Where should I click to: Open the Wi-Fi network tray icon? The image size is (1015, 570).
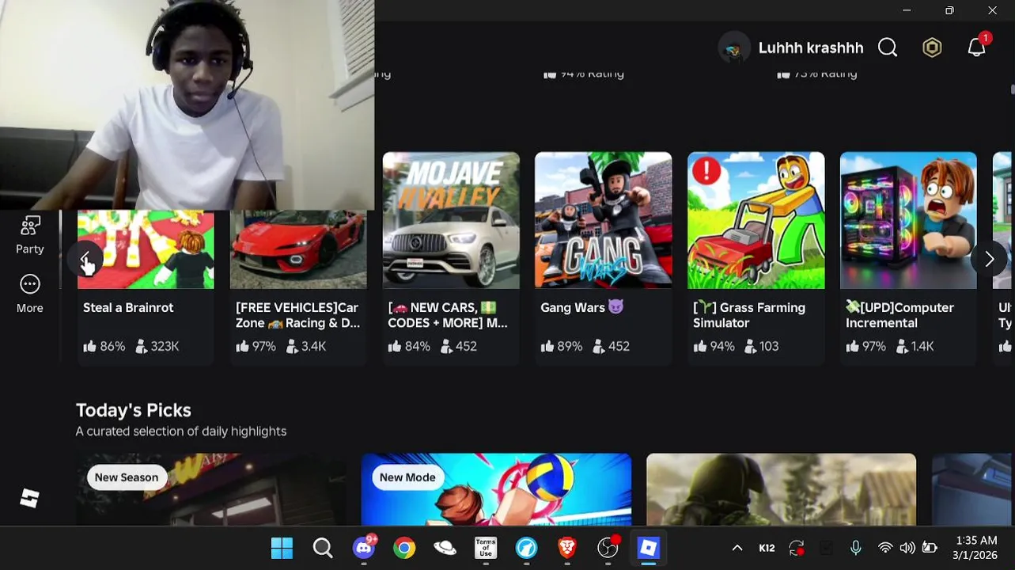click(885, 548)
